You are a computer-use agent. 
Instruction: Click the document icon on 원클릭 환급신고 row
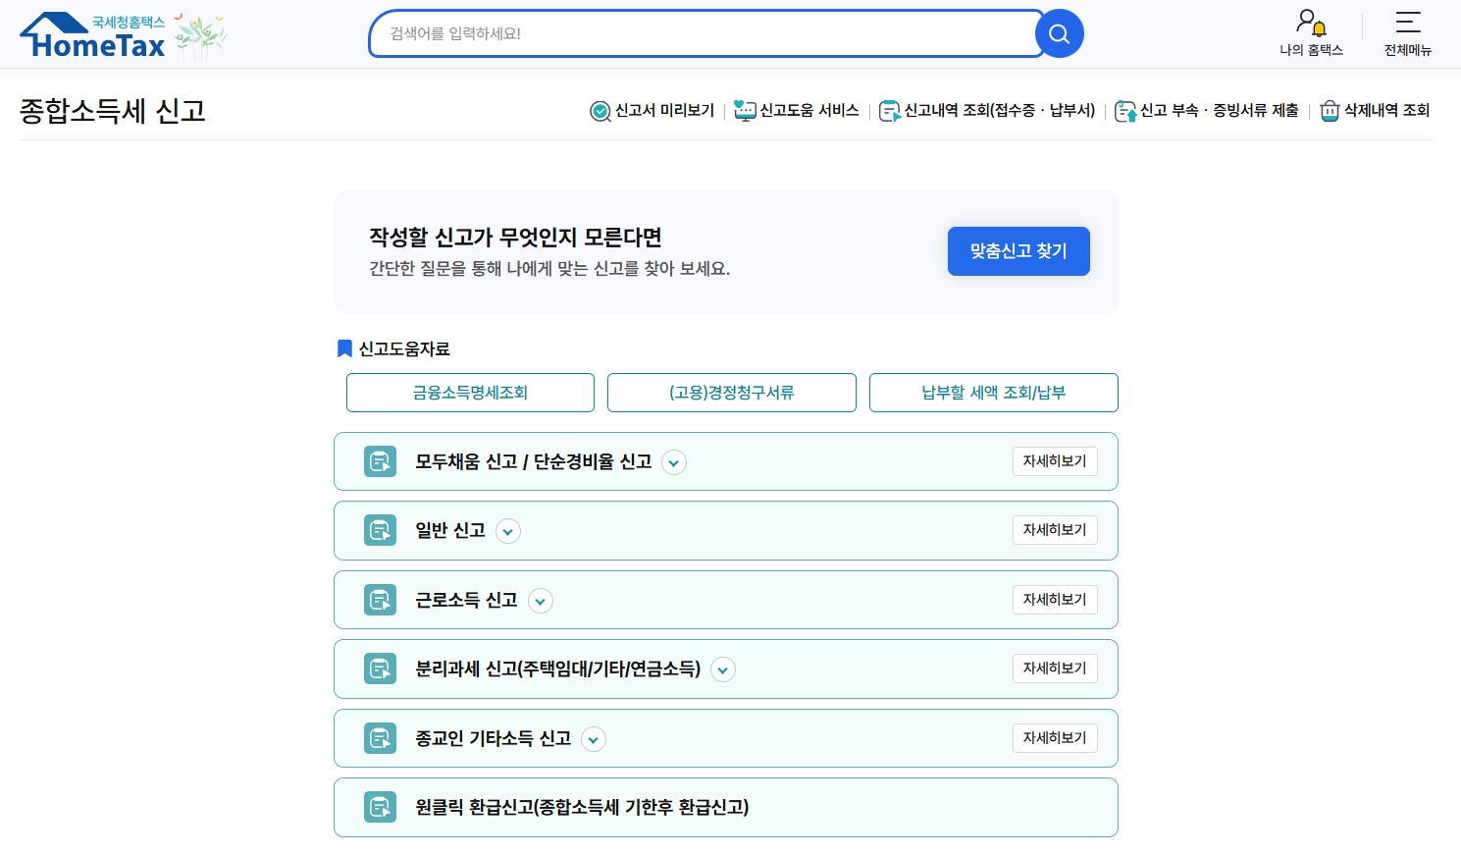click(380, 807)
